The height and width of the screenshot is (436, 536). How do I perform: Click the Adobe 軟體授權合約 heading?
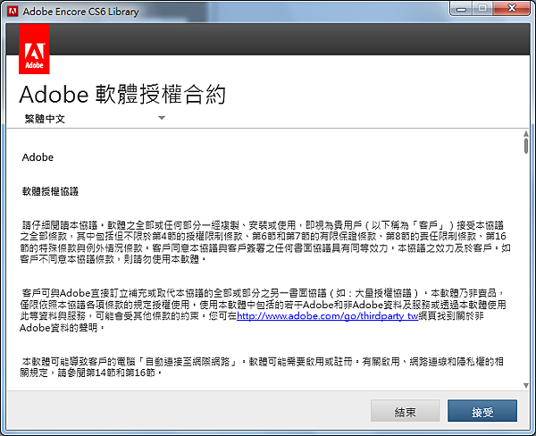pos(122,94)
